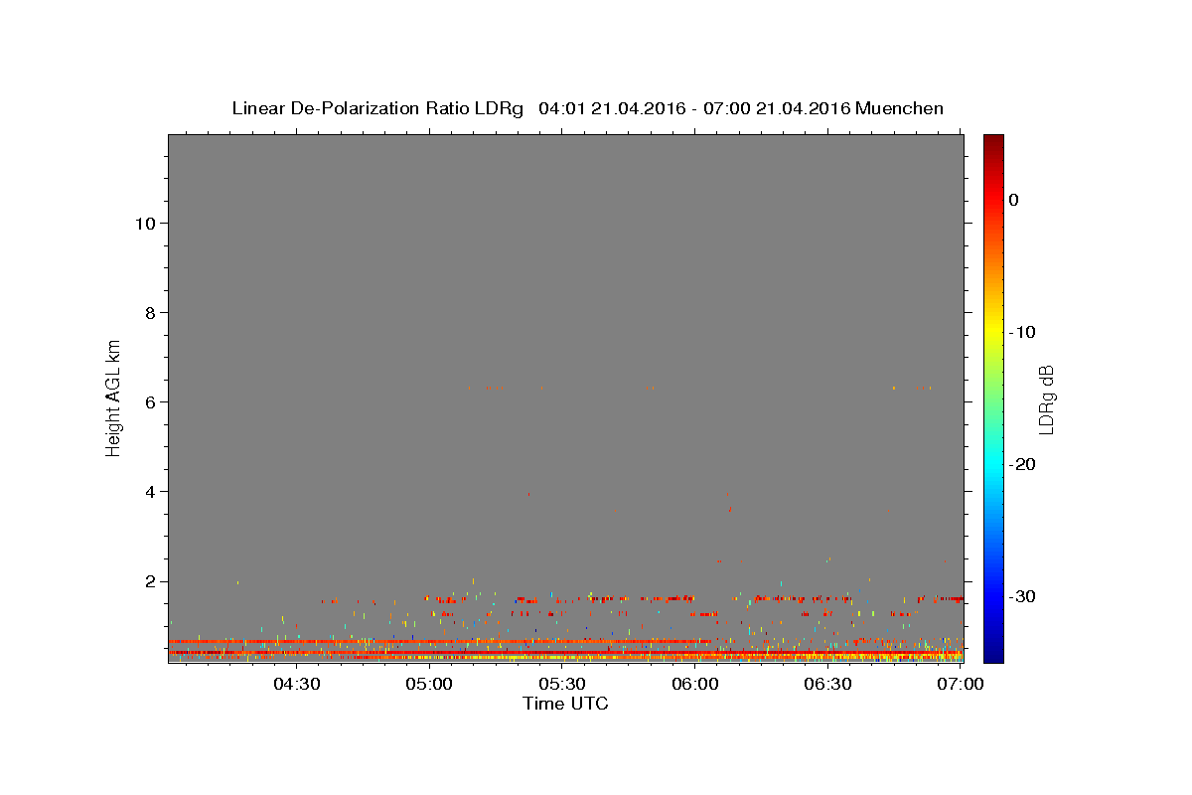Click the 'LDRg dB' colorbar label
Image resolution: width=1192 pixels, height=795 pixels.
click(1045, 399)
